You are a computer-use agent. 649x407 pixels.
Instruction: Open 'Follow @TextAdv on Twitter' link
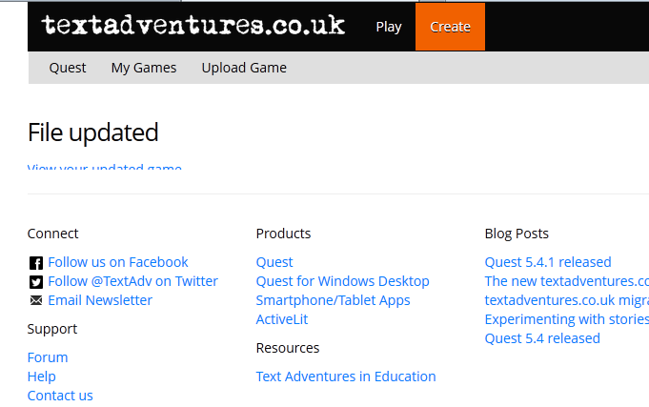click(x=132, y=281)
